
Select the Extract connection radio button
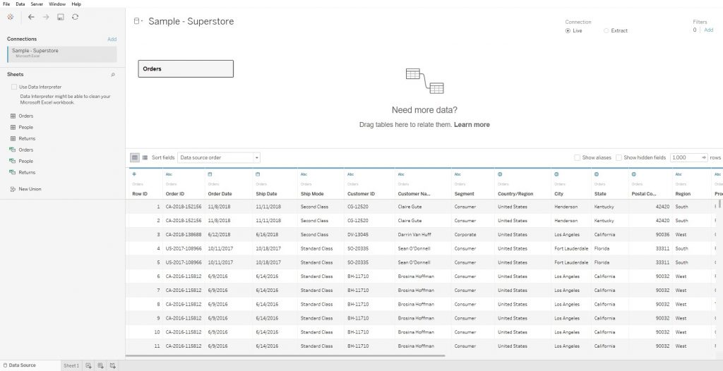click(x=606, y=31)
